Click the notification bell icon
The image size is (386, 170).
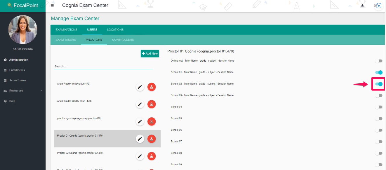pos(363,6)
